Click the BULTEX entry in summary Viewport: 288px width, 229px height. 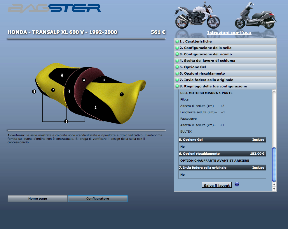coord(186,131)
